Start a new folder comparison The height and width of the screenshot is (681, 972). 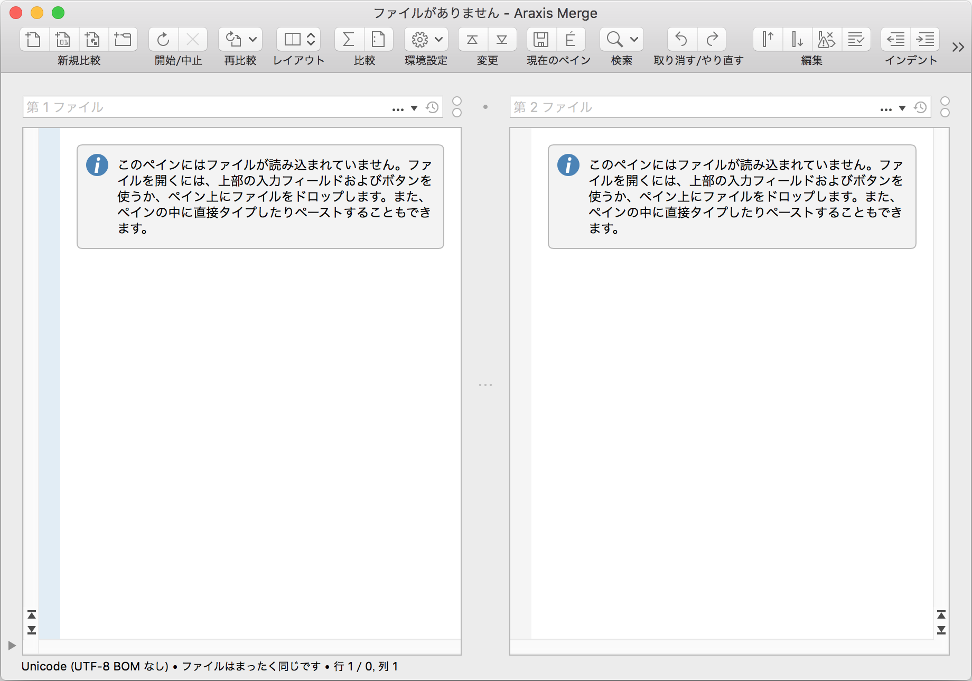pos(123,39)
